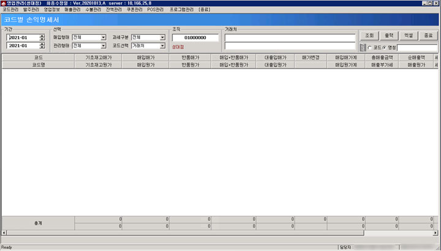Click the left arrow of horizontal scrollbar

pos(4,233)
